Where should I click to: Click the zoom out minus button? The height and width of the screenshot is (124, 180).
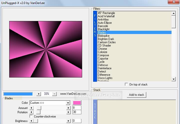pos(55,94)
